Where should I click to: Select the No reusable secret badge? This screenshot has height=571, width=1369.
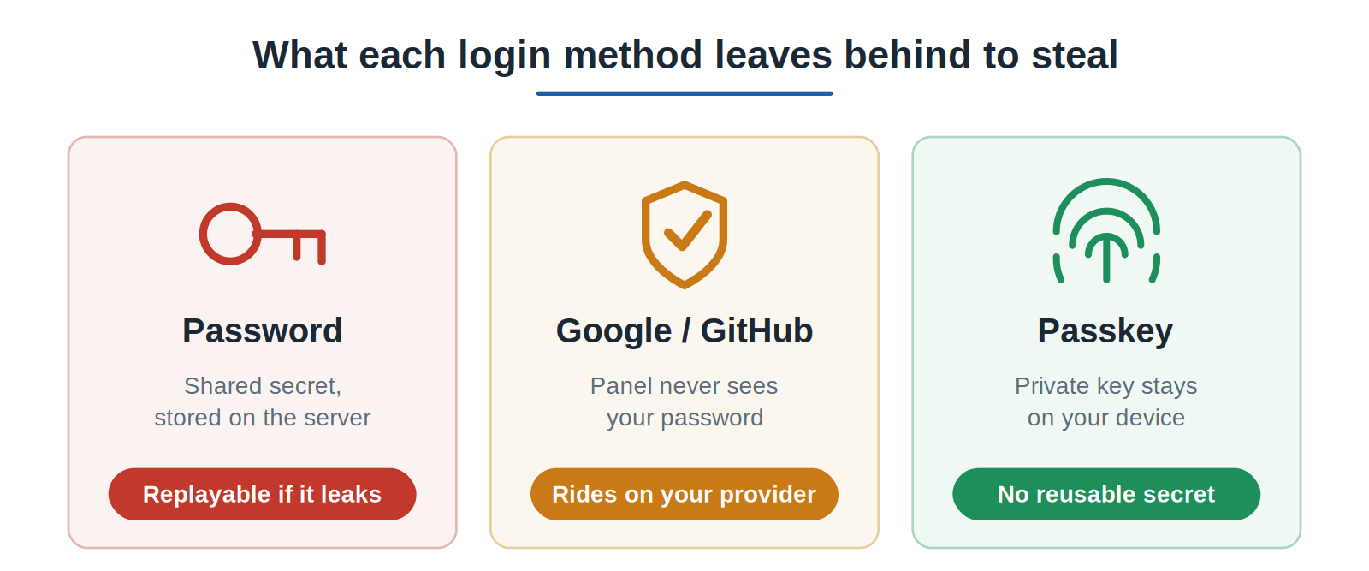coord(1106,494)
